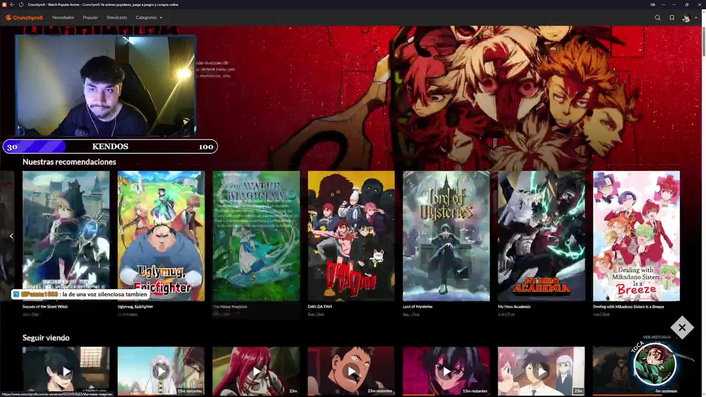Play the white-haired character episode with 15m restantes
706x397 pixels.
coord(161,371)
